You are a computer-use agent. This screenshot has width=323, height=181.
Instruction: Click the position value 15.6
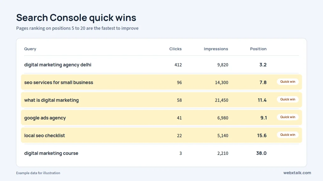(262, 135)
